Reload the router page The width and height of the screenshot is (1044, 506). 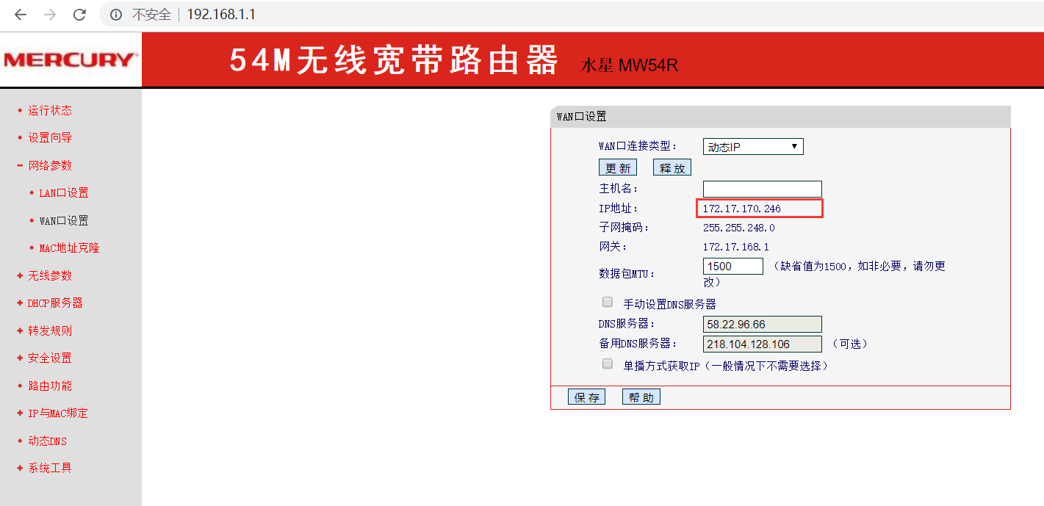79,15
